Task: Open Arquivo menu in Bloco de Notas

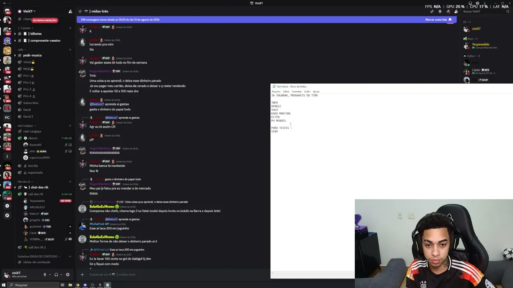Action: 276,92
